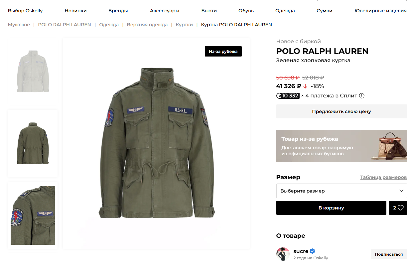The image size is (410, 264).
Task: Select the jacket back view thumbnail
Action: pyautogui.click(x=33, y=143)
